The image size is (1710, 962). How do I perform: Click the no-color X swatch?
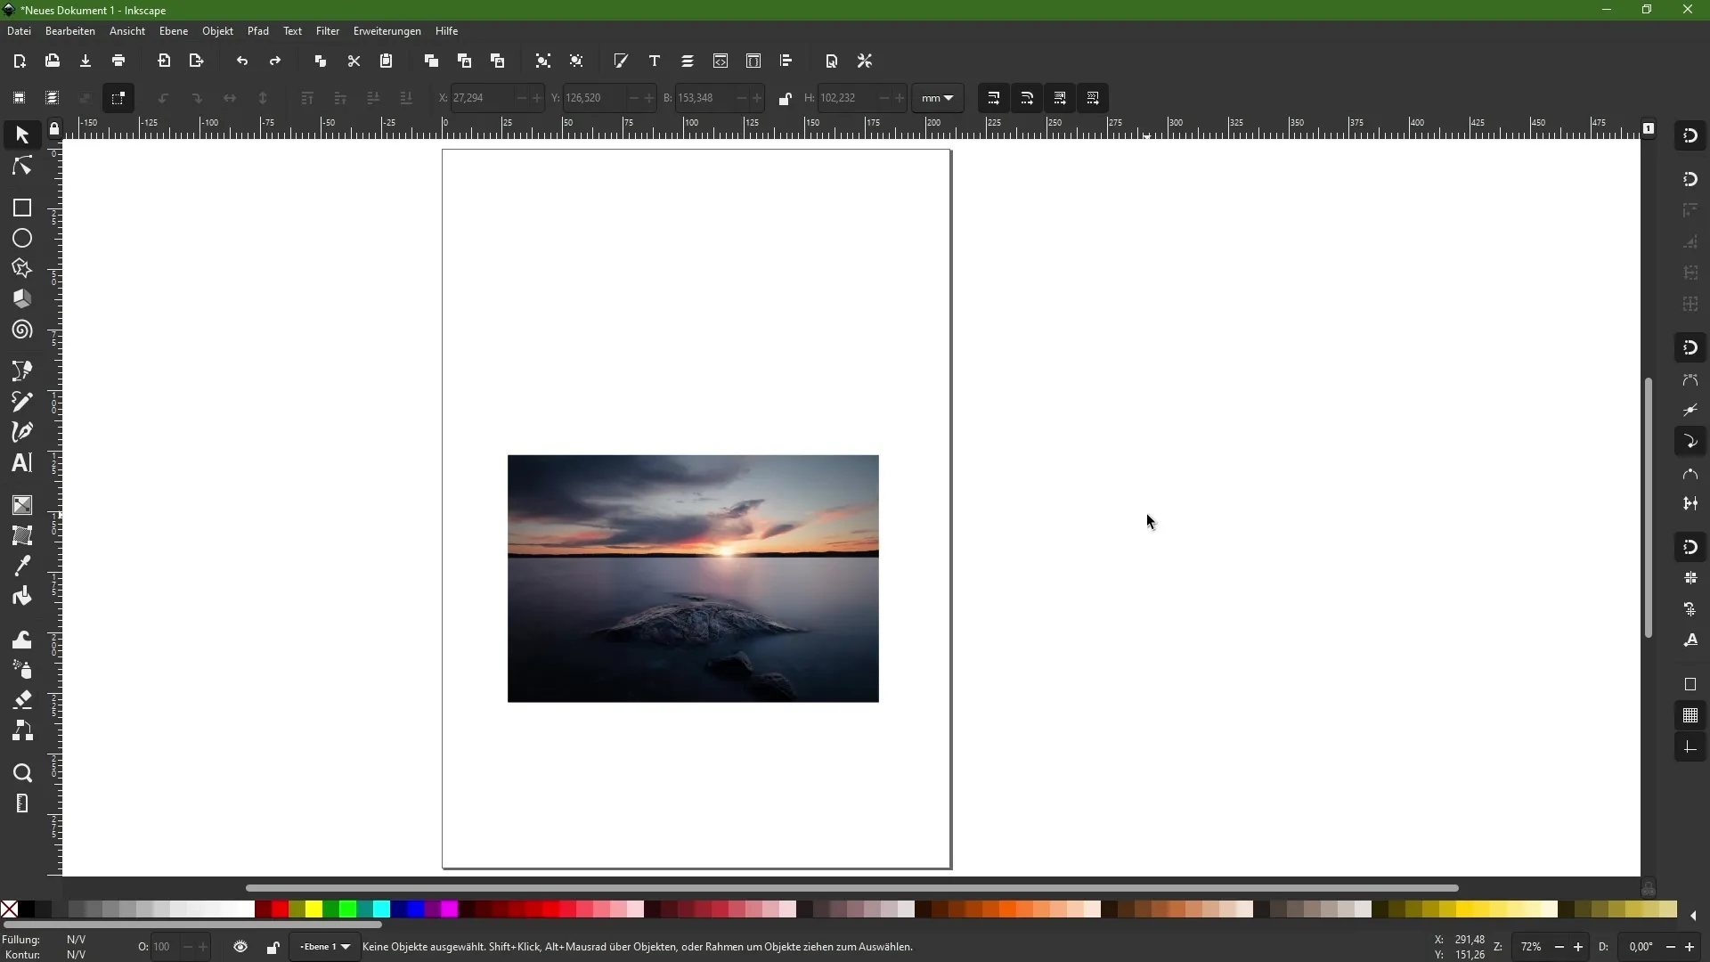click(x=9, y=909)
